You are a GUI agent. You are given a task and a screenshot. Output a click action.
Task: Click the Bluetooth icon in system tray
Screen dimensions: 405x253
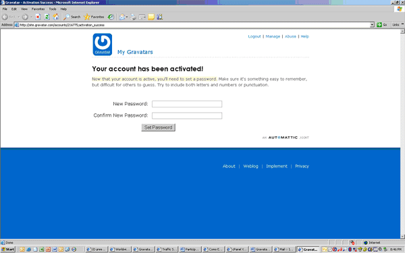(350, 250)
